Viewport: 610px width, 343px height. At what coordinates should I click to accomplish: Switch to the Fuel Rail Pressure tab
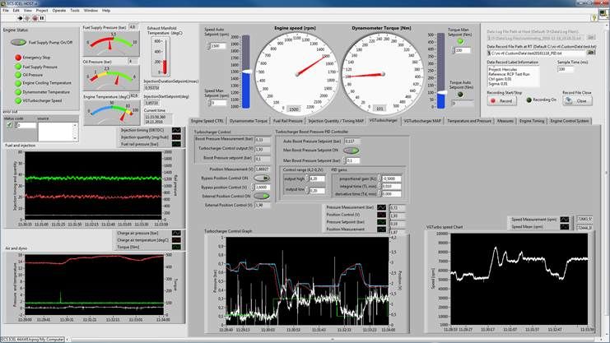[289, 121]
